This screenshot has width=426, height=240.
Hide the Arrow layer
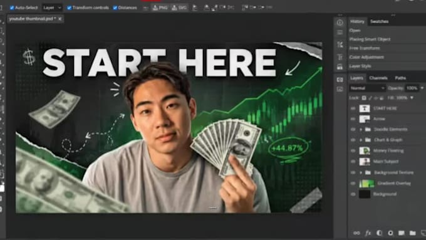[353, 119]
